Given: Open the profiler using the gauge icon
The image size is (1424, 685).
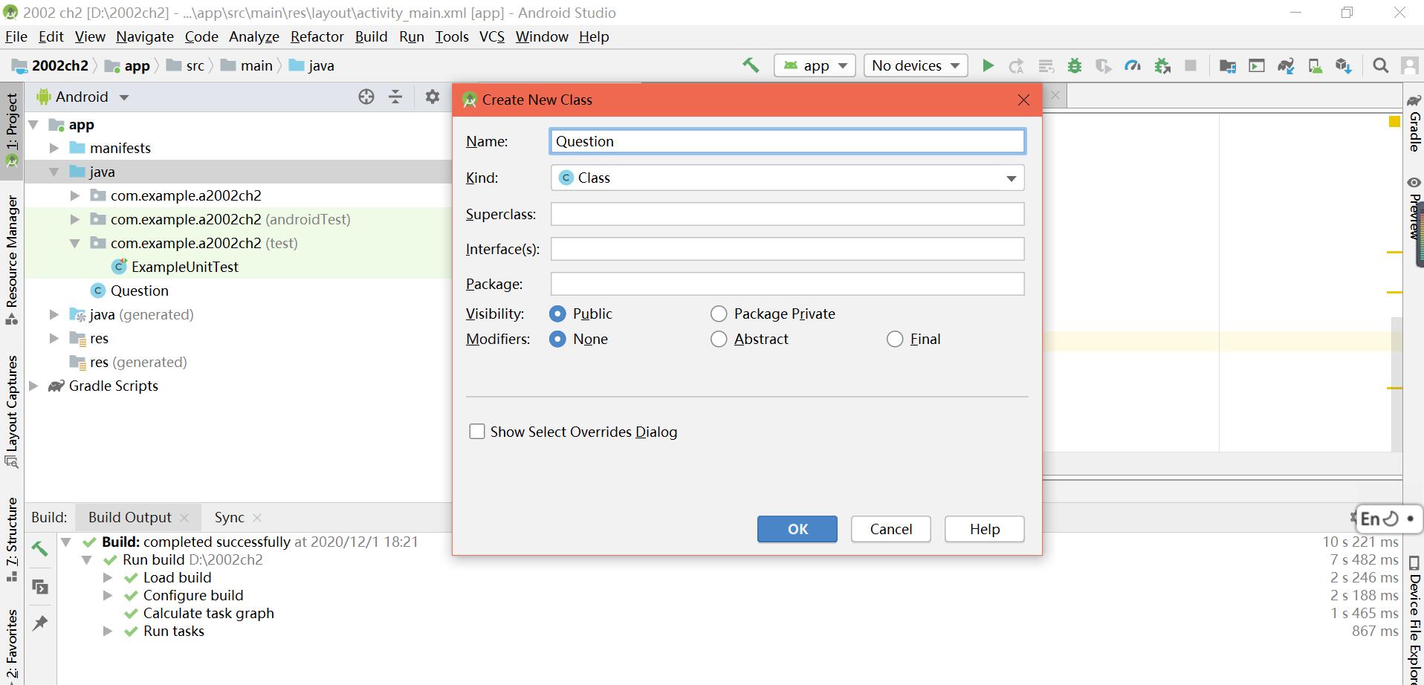Looking at the screenshot, I should pos(1133,65).
